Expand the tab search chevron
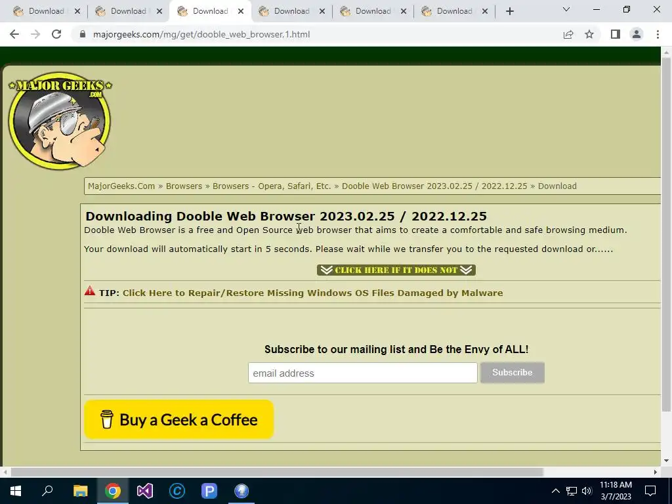Viewport: 672px width, 504px height. (x=566, y=9)
